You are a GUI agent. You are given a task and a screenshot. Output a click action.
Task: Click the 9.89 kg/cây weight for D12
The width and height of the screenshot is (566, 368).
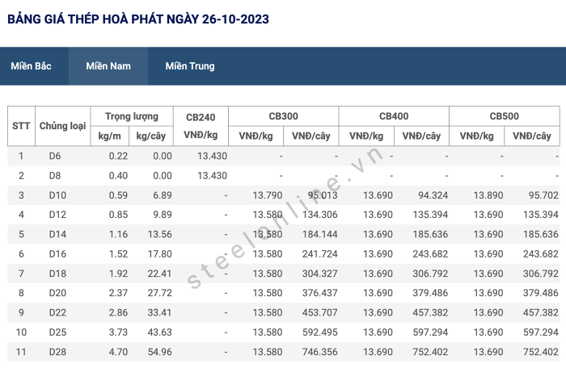pyautogui.click(x=163, y=215)
